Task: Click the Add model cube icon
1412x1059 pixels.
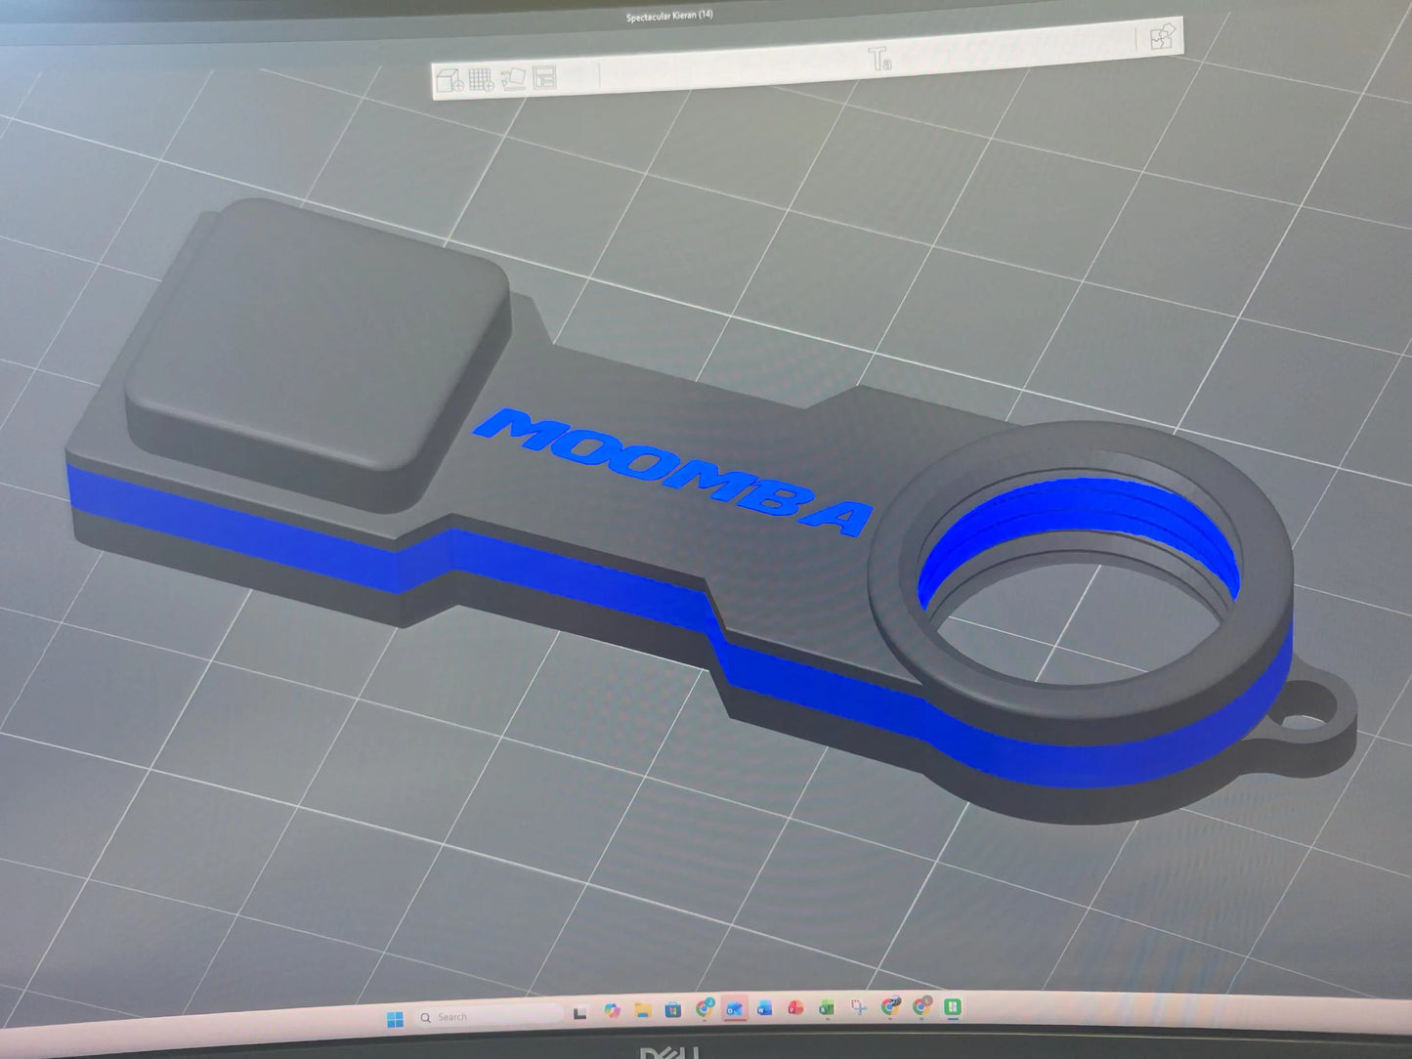Action: coord(449,80)
